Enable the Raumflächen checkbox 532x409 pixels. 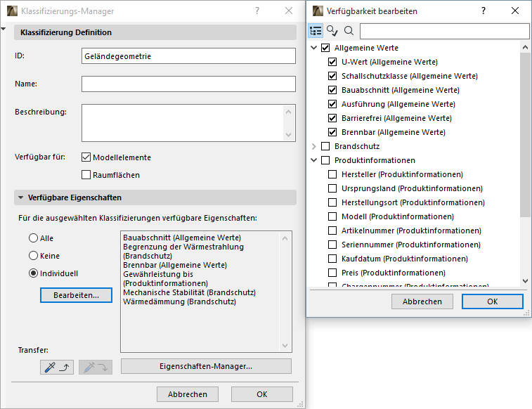coord(86,175)
